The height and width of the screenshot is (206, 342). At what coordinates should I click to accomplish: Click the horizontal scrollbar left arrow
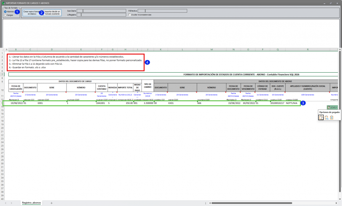[x=210, y=203]
